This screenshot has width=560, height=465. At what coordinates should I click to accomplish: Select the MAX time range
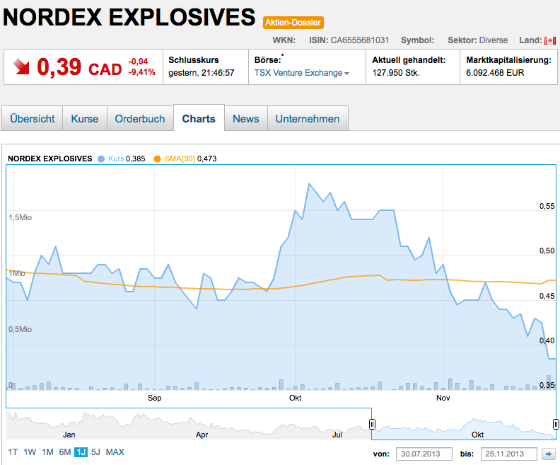pos(115,452)
